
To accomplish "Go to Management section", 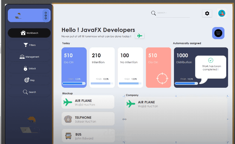I will pos(29,57).
